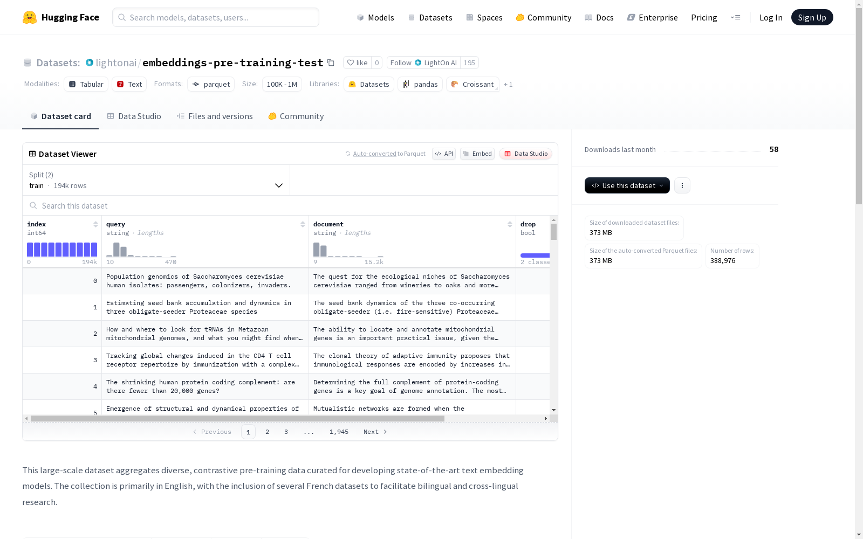Image resolution: width=863 pixels, height=539 pixels.
Task: Open row 4 document about protein-coding genes
Action: [x=412, y=386]
